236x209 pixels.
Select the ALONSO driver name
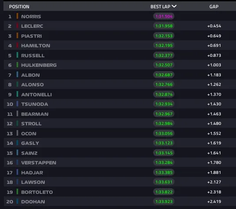click(x=33, y=85)
